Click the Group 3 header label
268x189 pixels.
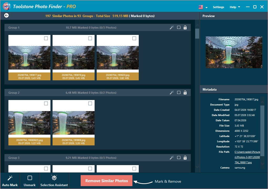tap(14, 157)
